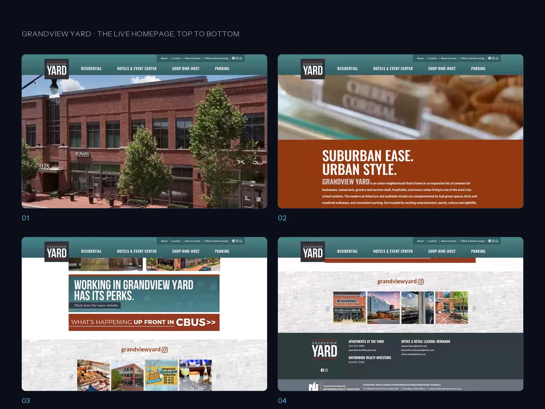Viewport: 545px width, 409px height.
Task: Click the Instagram icon beside grandviewyard in screenshot 03
Action: 165,350
